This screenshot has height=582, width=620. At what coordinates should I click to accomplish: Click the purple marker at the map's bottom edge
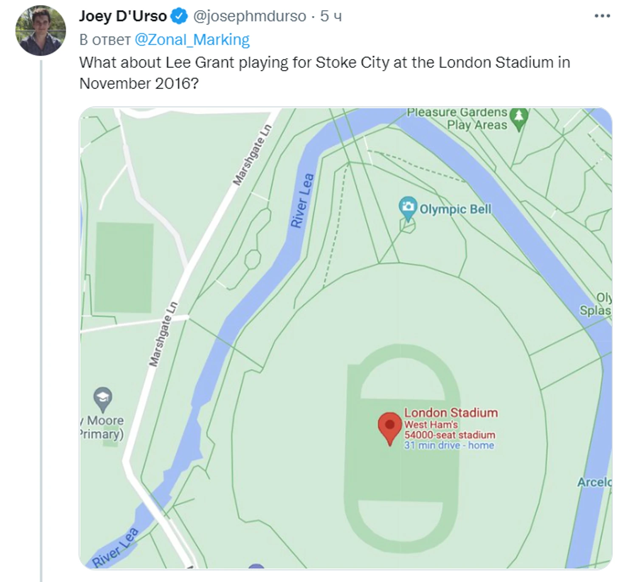256,566
